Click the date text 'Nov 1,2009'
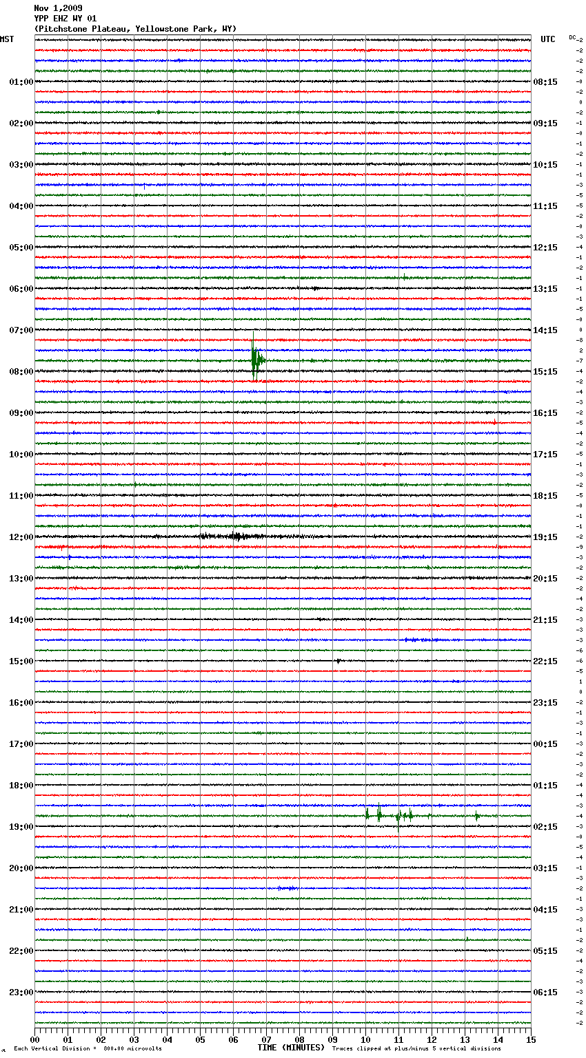This screenshot has height=1058, width=586. 58,8
